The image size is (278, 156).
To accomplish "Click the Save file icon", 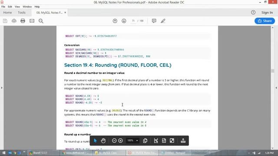I will 5,21.
